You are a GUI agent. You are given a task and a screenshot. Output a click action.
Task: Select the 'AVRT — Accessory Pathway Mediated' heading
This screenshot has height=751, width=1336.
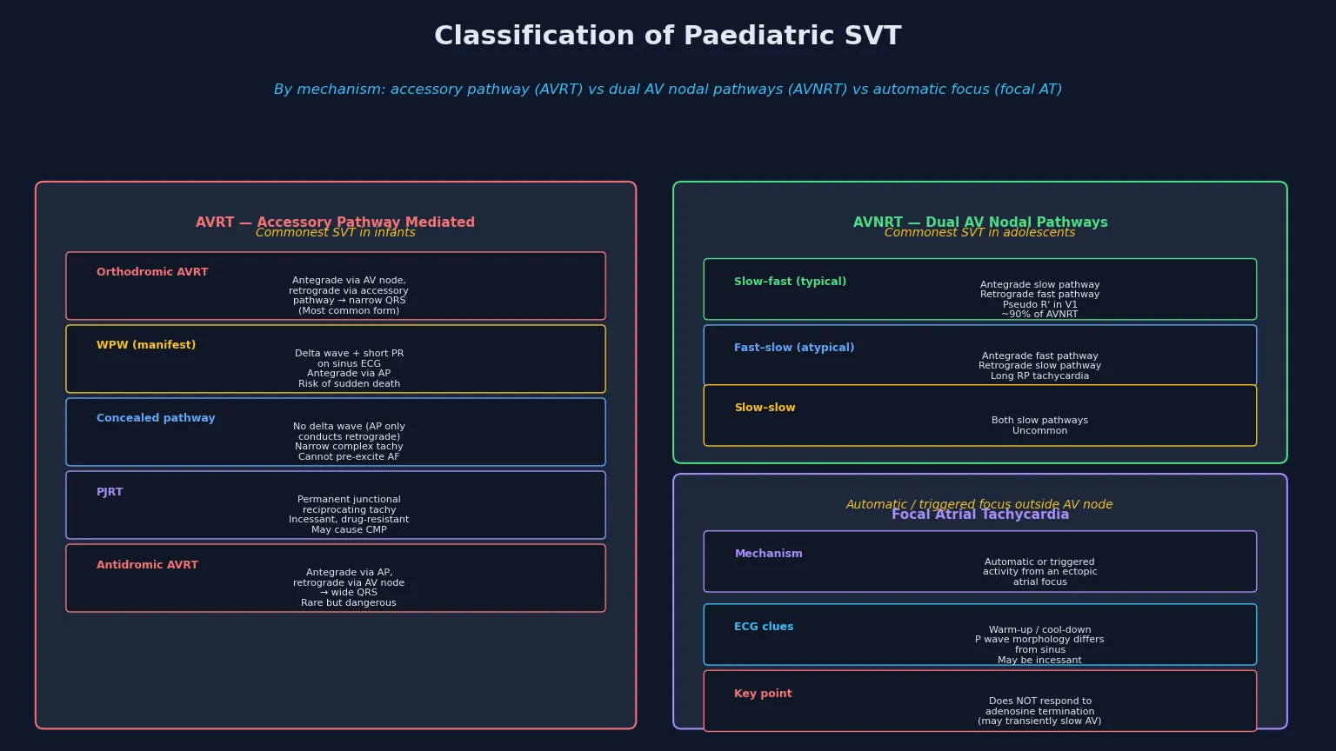(335, 223)
